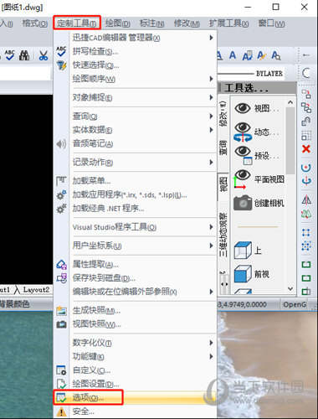Click the red X delete icon
This screenshot has height=419, width=318.
click(306, 148)
